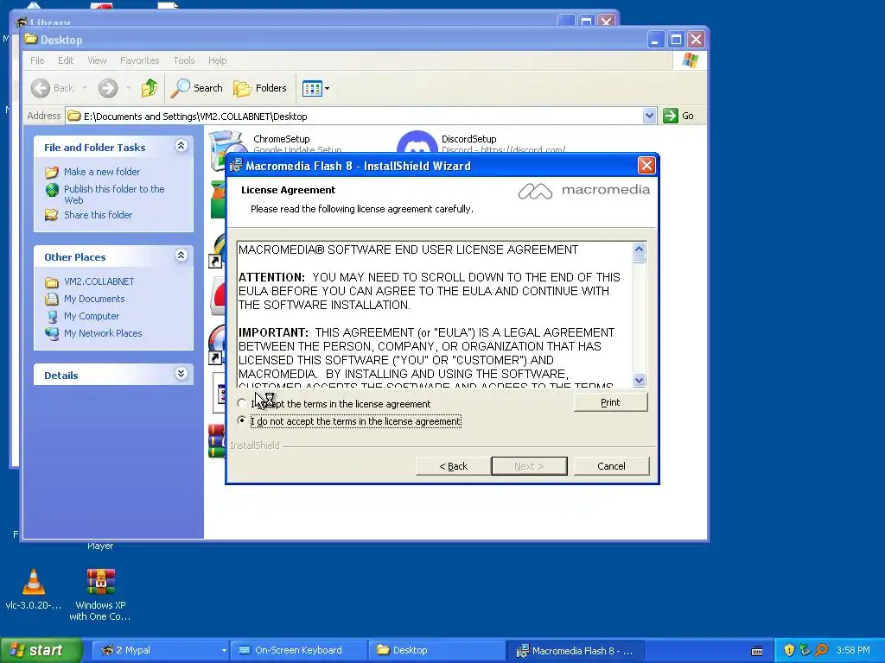Maximize the Desktop explorer window
885x663 pixels.
click(676, 40)
